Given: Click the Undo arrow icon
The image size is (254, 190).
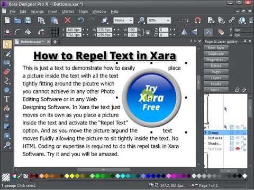Looking at the screenshot, I should point(81,20).
